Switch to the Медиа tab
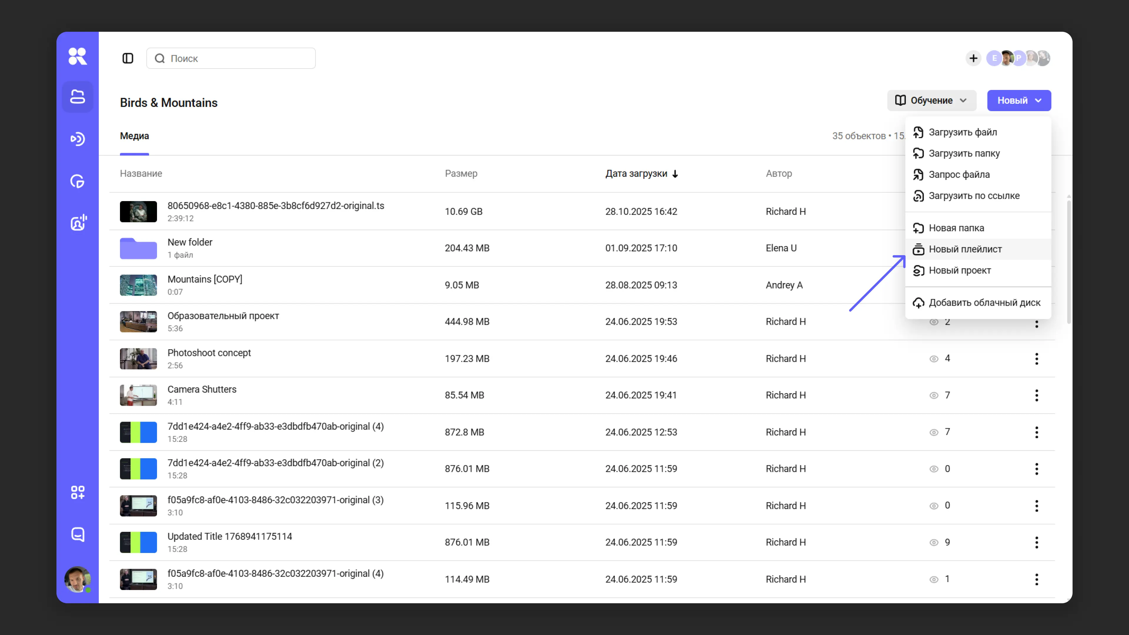1129x635 pixels. tap(135, 136)
